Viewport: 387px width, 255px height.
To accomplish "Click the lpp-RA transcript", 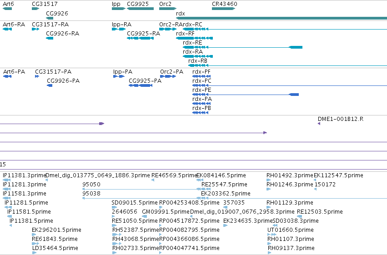I will point(119,29).
